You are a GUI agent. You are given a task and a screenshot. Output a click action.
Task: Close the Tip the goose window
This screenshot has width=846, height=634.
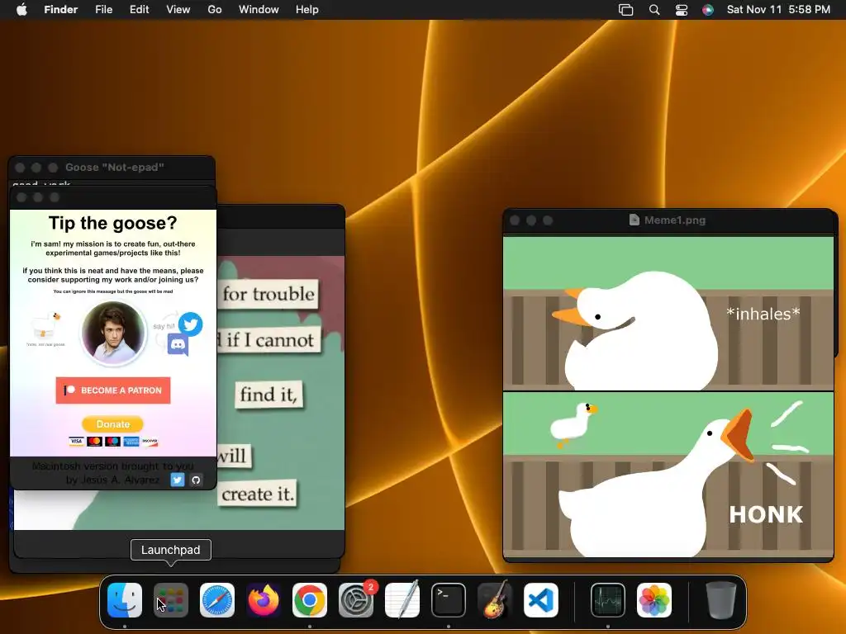(x=21, y=197)
